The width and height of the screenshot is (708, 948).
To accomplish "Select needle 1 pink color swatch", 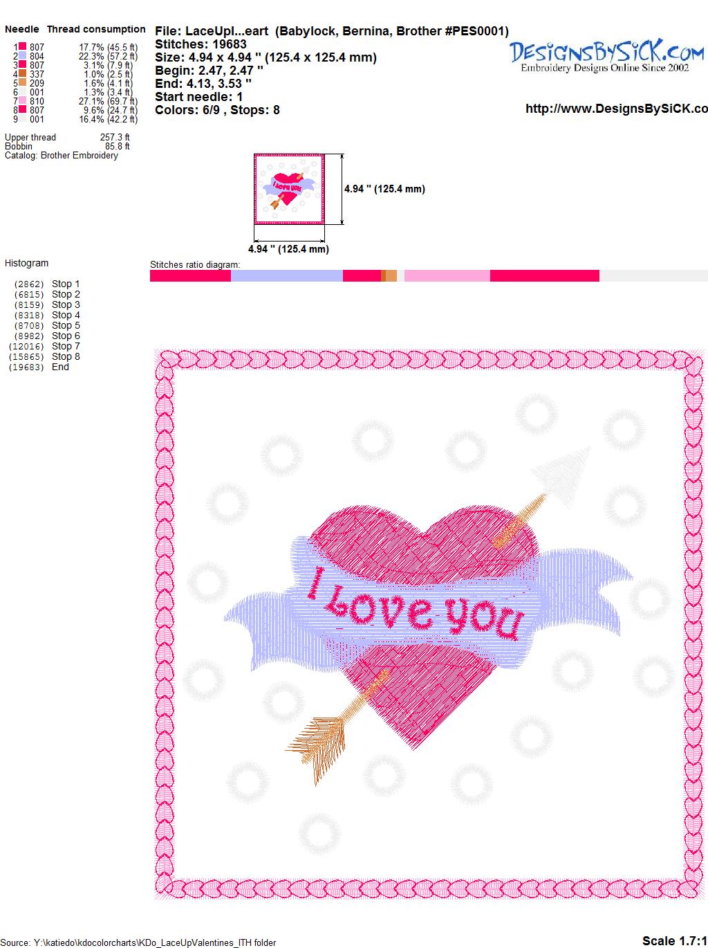I will [22, 48].
